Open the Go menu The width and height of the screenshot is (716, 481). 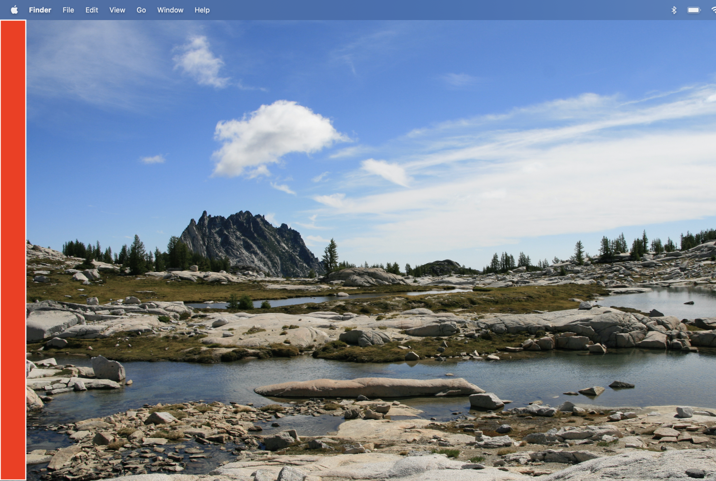pyautogui.click(x=141, y=10)
